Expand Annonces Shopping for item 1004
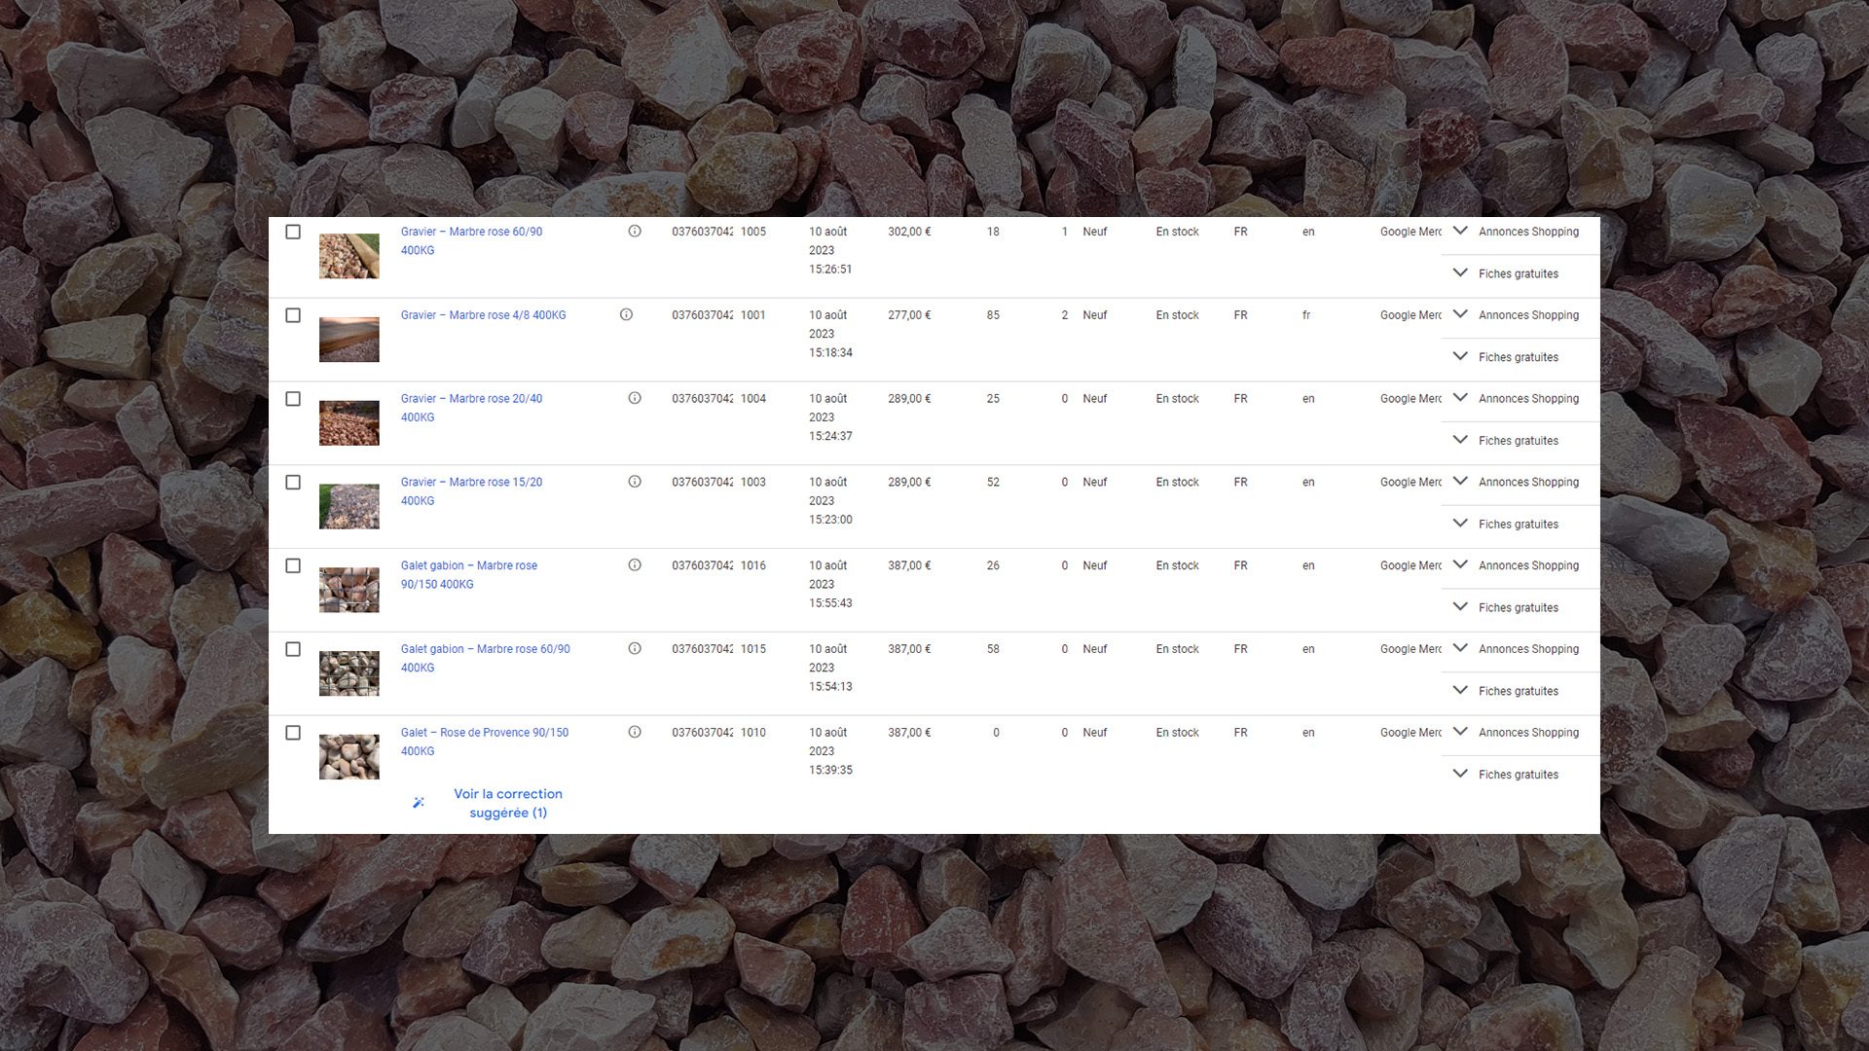This screenshot has width=1869, height=1051. coord(1460,398)
